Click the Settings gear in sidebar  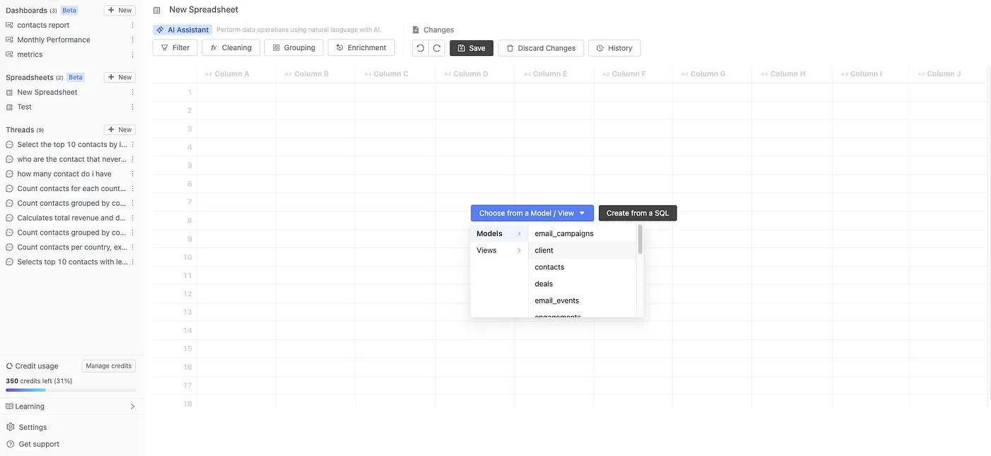tap(11, 427)
